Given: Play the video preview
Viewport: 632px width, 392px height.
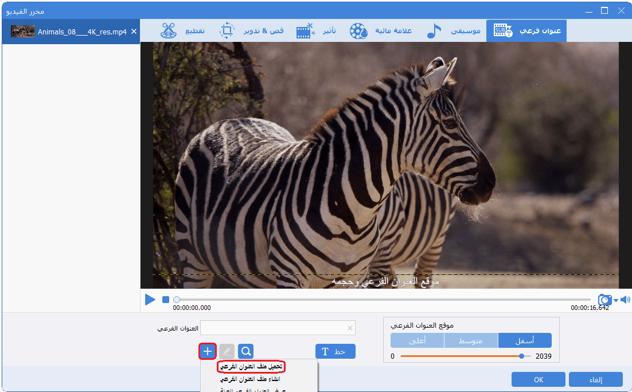Looking at the screenshot, I should pos(150,300).
